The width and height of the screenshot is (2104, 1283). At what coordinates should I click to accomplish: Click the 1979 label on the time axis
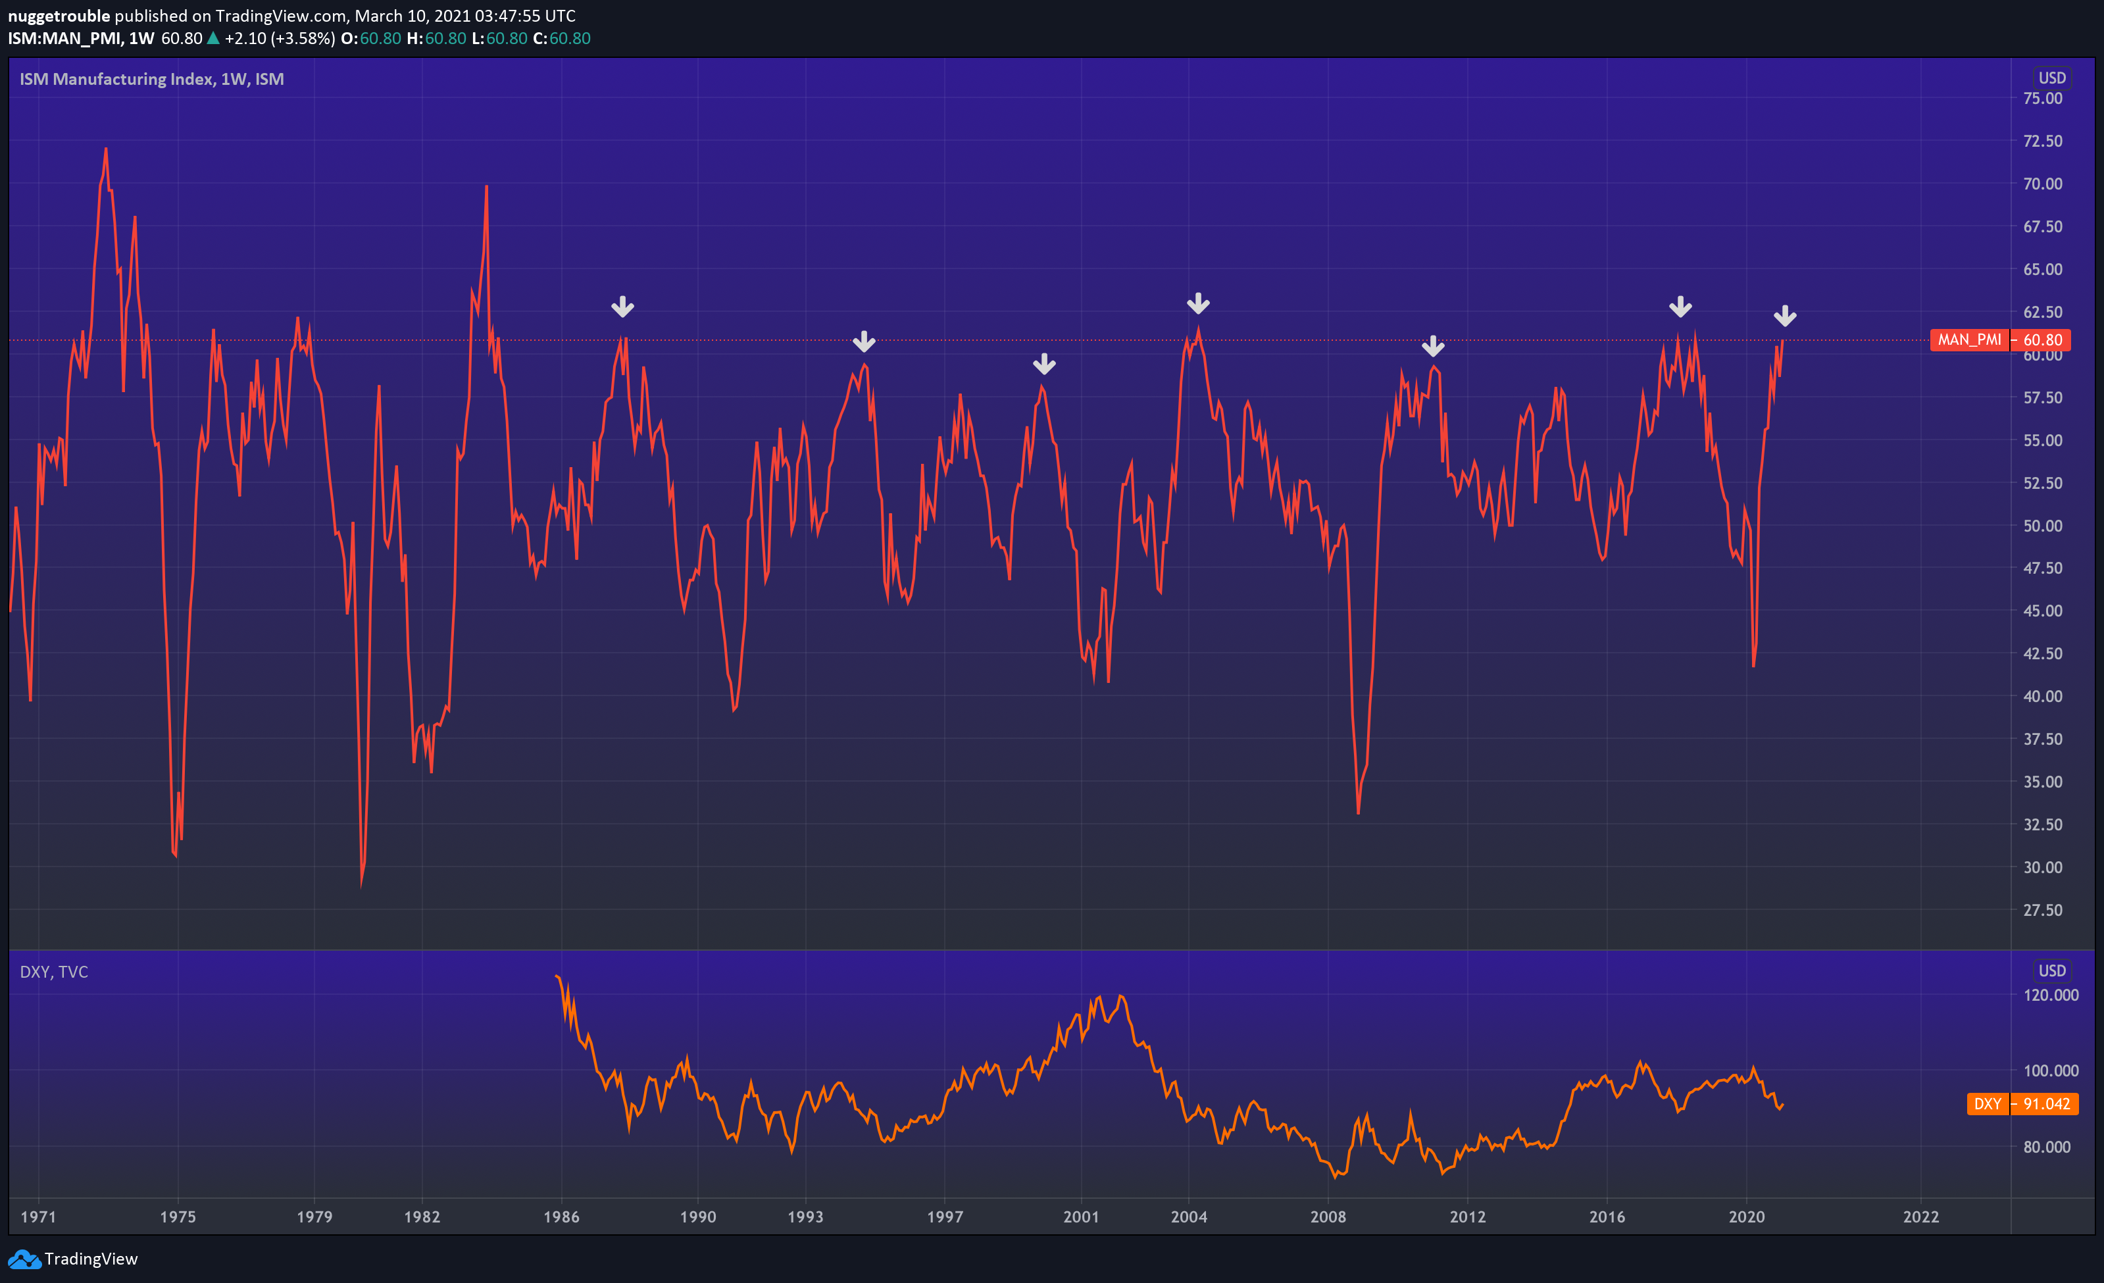pos(314,1217)
